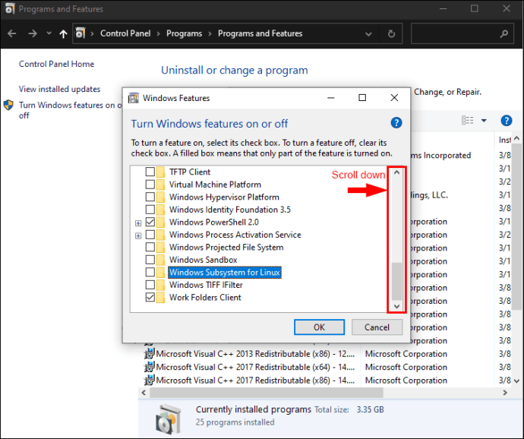Click Turn Windows features on or off link
The image size is (524, 439).
(x=70, y=110)
